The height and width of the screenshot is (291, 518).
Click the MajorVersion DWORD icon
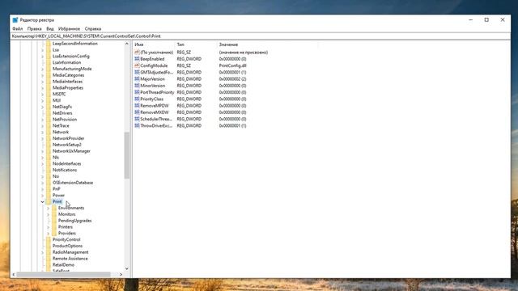coord(137,79)
